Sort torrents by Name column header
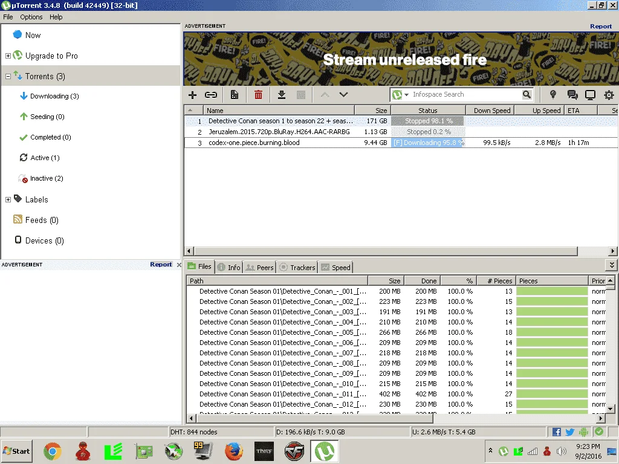The width and height of the screenshot is (619, 464). click(x=279, y=111)
